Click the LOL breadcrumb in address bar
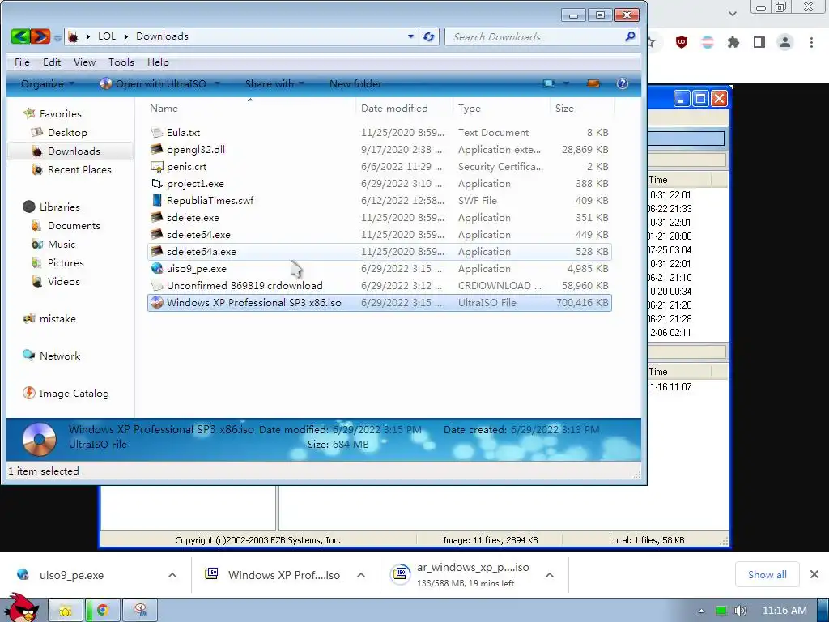This screenshot has height=622, width=829. (107, 36)
